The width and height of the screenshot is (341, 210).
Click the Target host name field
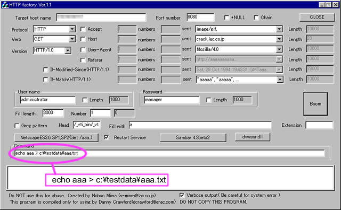pos(101,17)
